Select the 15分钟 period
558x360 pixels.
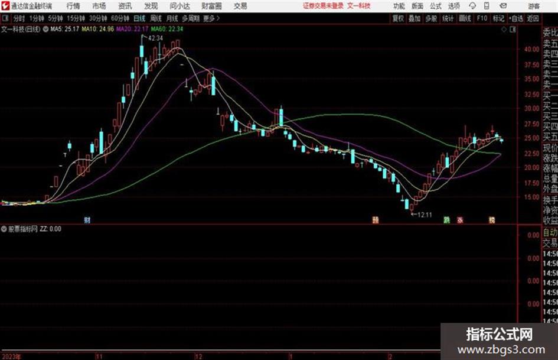pyautogui.click(x=76, y=18)
